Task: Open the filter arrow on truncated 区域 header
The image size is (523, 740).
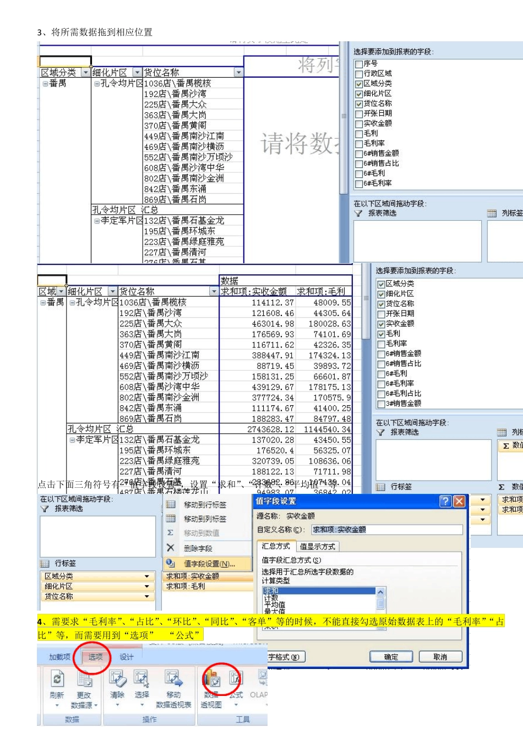Action: pyautogui.click(x=61, y=292)
